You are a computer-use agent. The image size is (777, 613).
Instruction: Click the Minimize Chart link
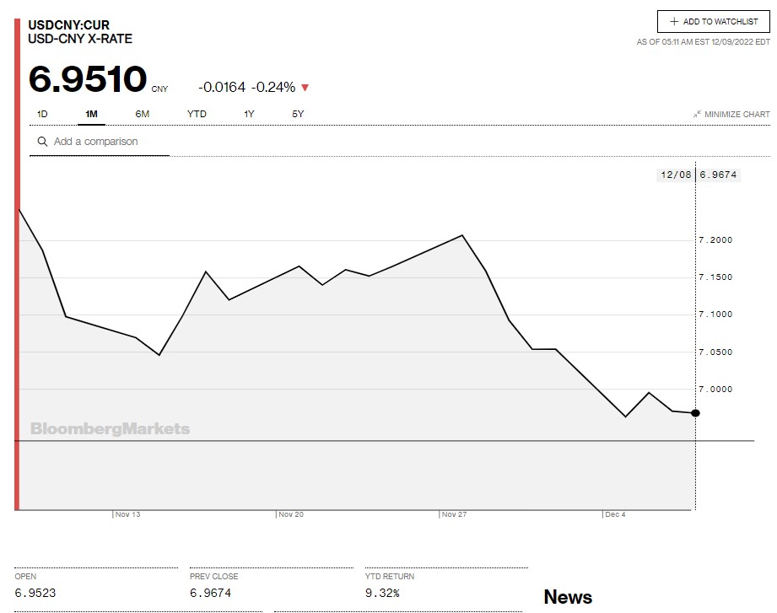coord(737,115)
